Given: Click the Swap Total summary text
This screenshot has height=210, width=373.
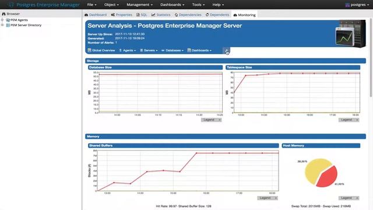Looking at the screenshot, I should [x=321, y=206].
